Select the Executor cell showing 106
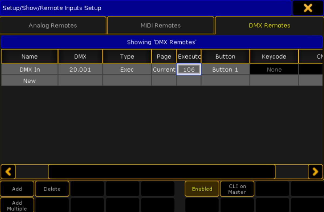 189,69
